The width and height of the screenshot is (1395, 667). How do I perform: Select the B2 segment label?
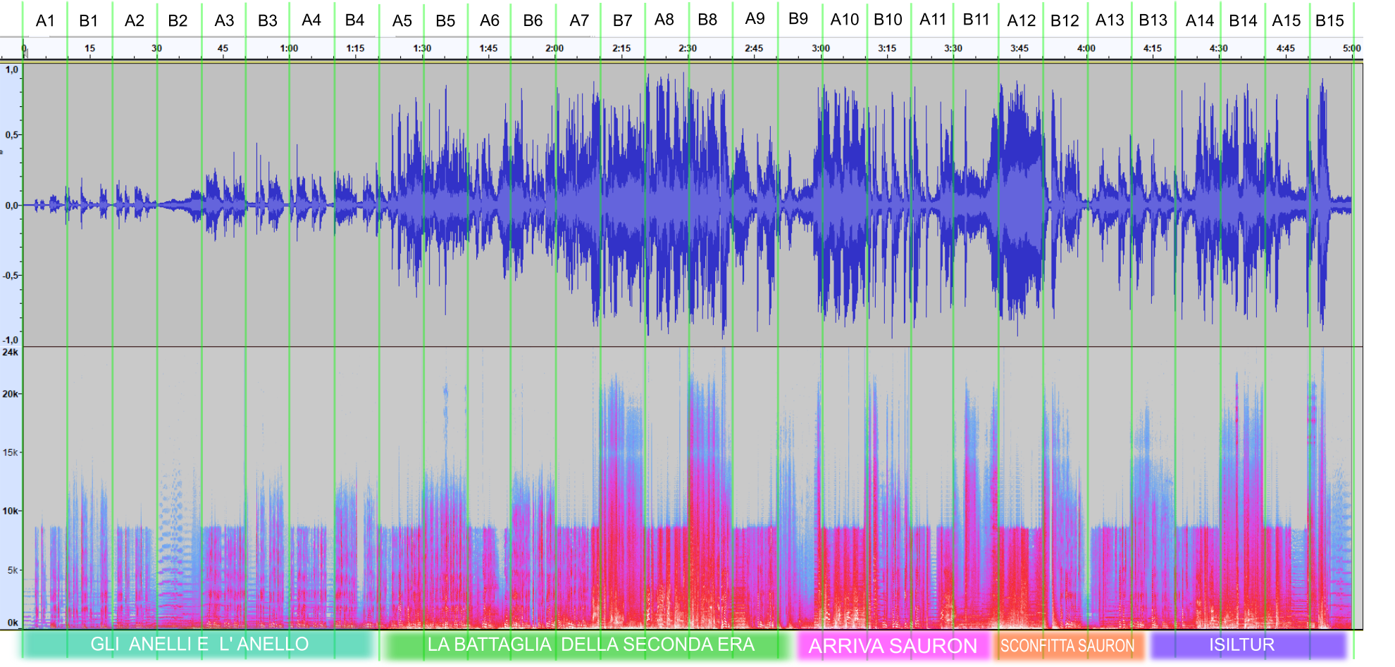[178, 21]
